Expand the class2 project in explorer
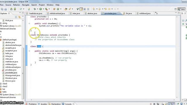 pos(1,86)
